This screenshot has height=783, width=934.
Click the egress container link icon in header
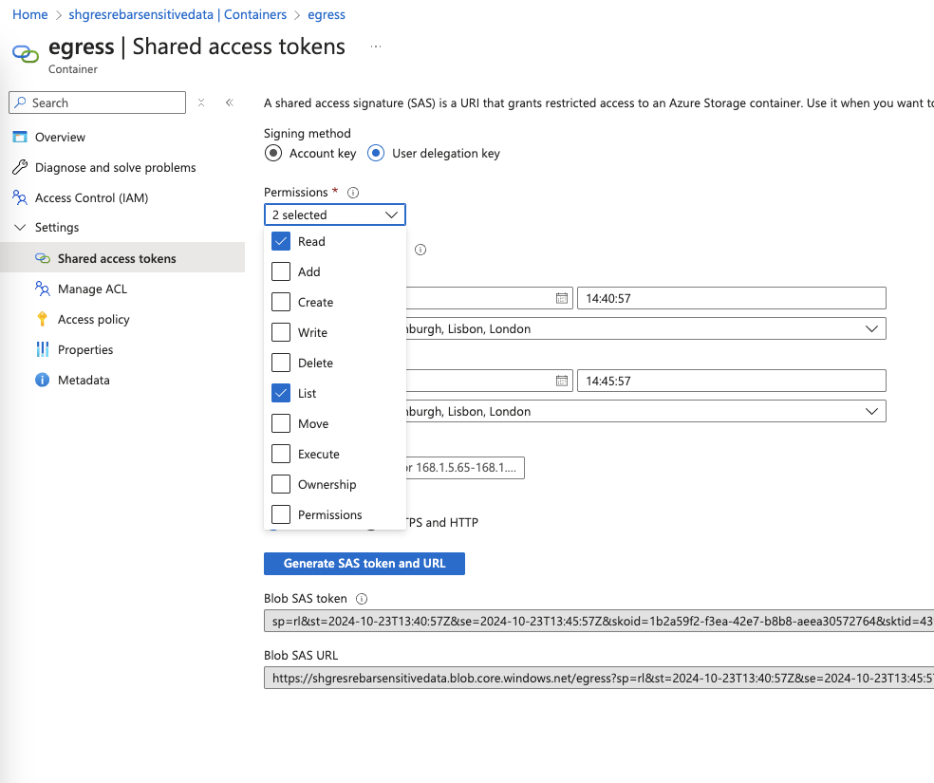tap(26, 54)
